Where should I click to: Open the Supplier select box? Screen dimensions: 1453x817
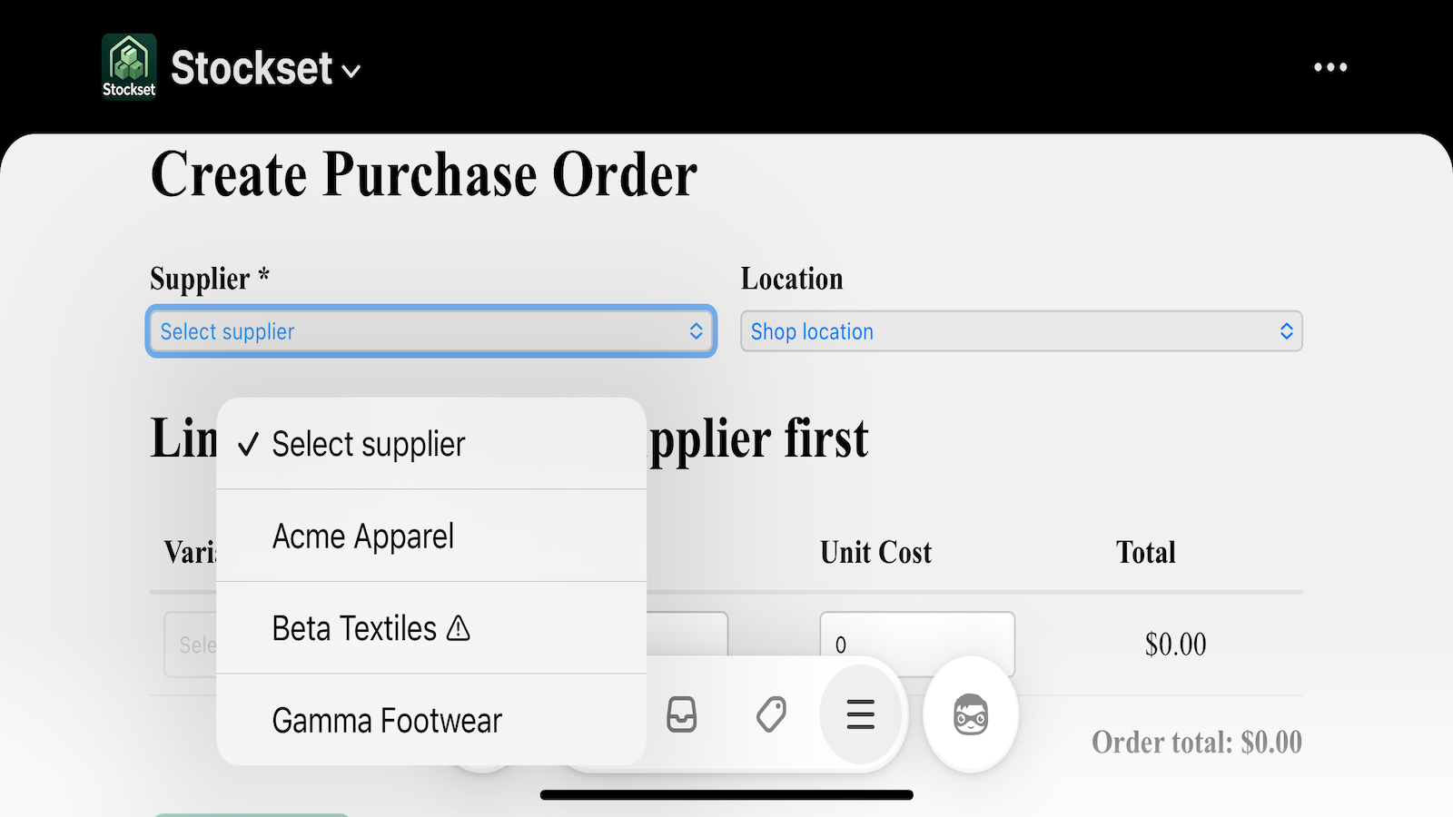431,331
